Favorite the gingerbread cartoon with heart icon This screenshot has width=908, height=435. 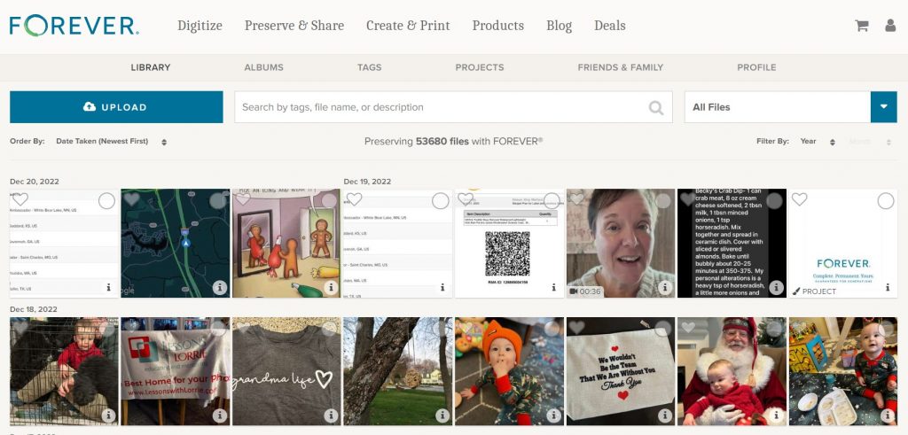pos(243,199)
